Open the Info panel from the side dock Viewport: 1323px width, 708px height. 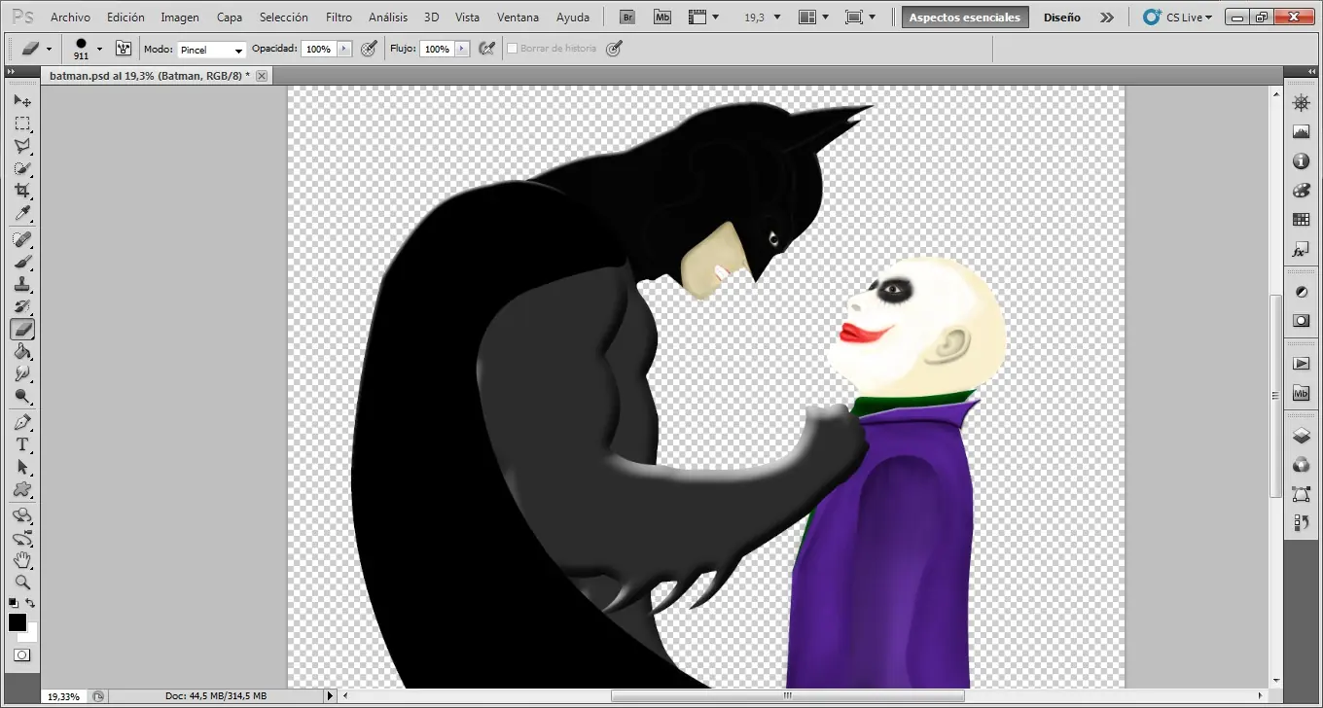point(1301,161)
